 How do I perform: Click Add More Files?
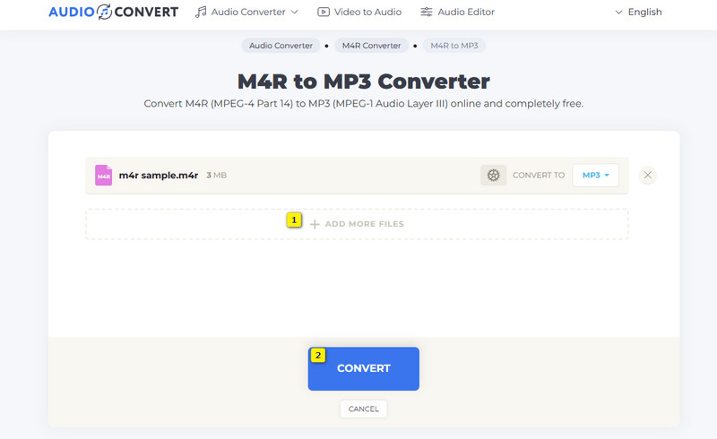pyautogui.click(x=357, y=224)
